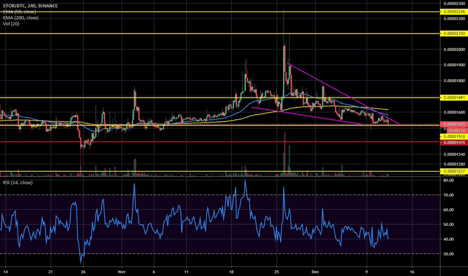Click the 0.00001900 price axis value
This screenshot has width=468, height=276.
click(x=454, y=65)
